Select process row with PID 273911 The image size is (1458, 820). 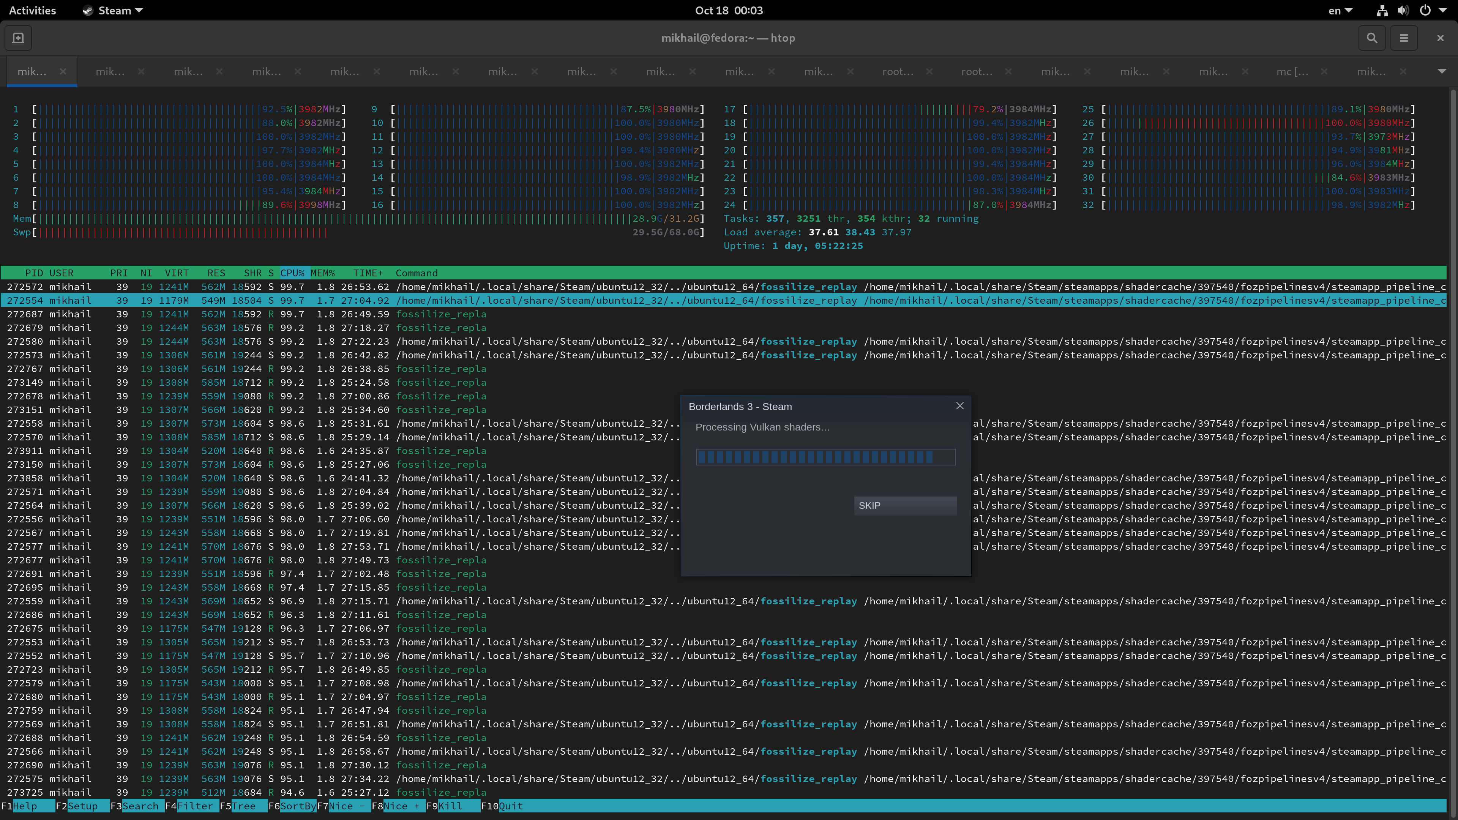point(723,451)
